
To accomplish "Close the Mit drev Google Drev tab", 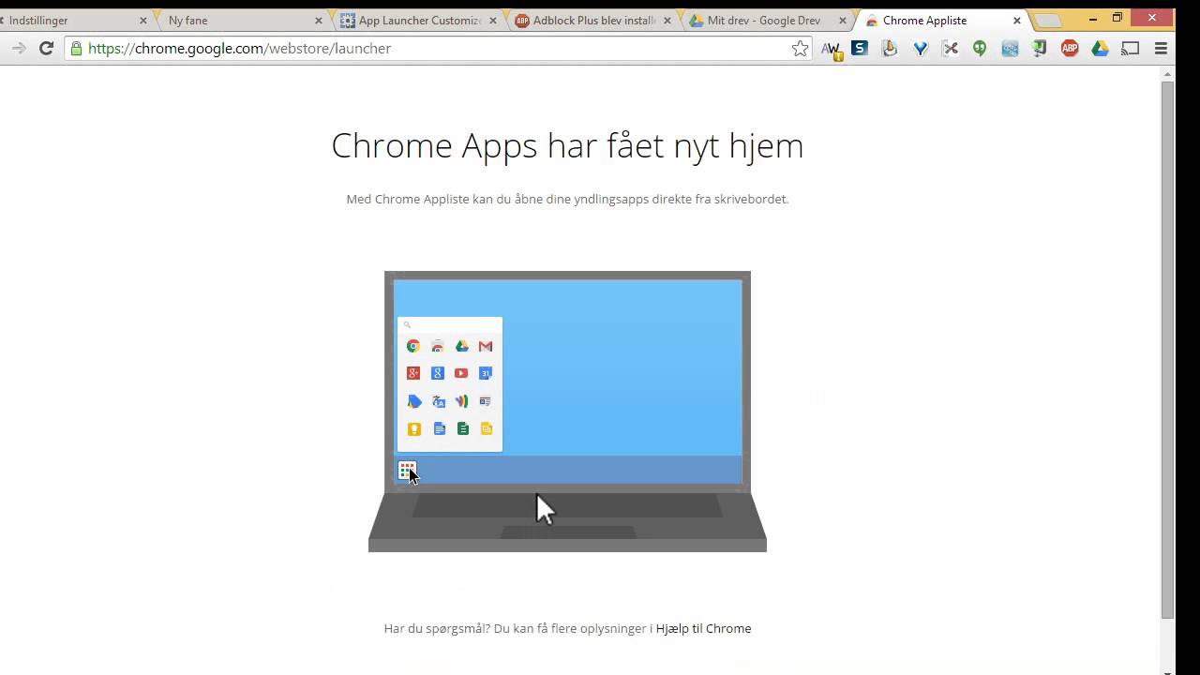I will pos(842,21).
